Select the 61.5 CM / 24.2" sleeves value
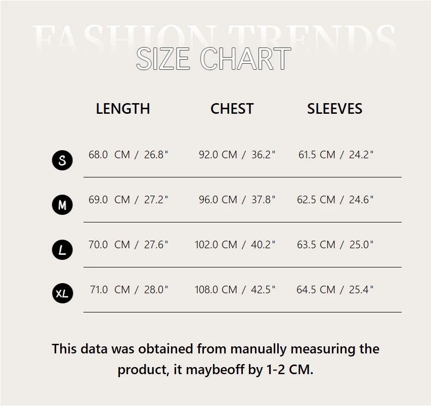431x406 pixels. pos(336,155)
